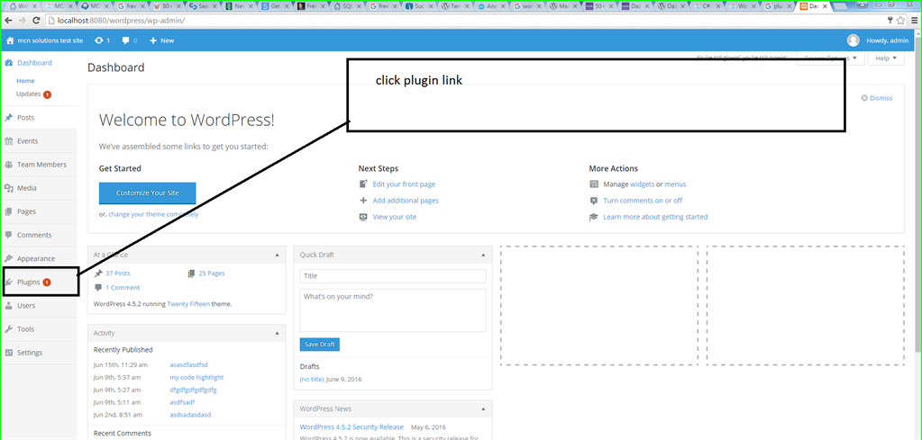
Task: Open Learn more about getting started link
Action: click(655, 217)
